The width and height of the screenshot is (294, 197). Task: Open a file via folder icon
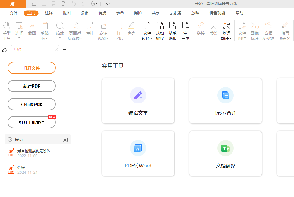click(x=34, y=4)
